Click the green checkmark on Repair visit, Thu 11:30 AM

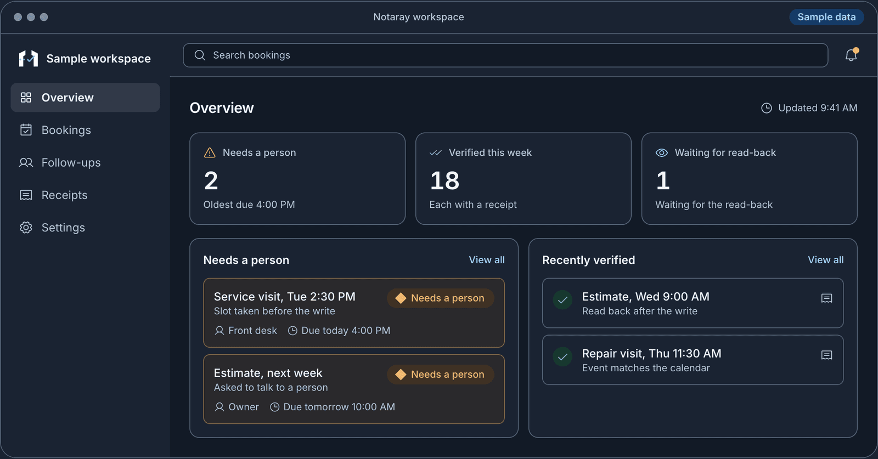coord(562,357)
